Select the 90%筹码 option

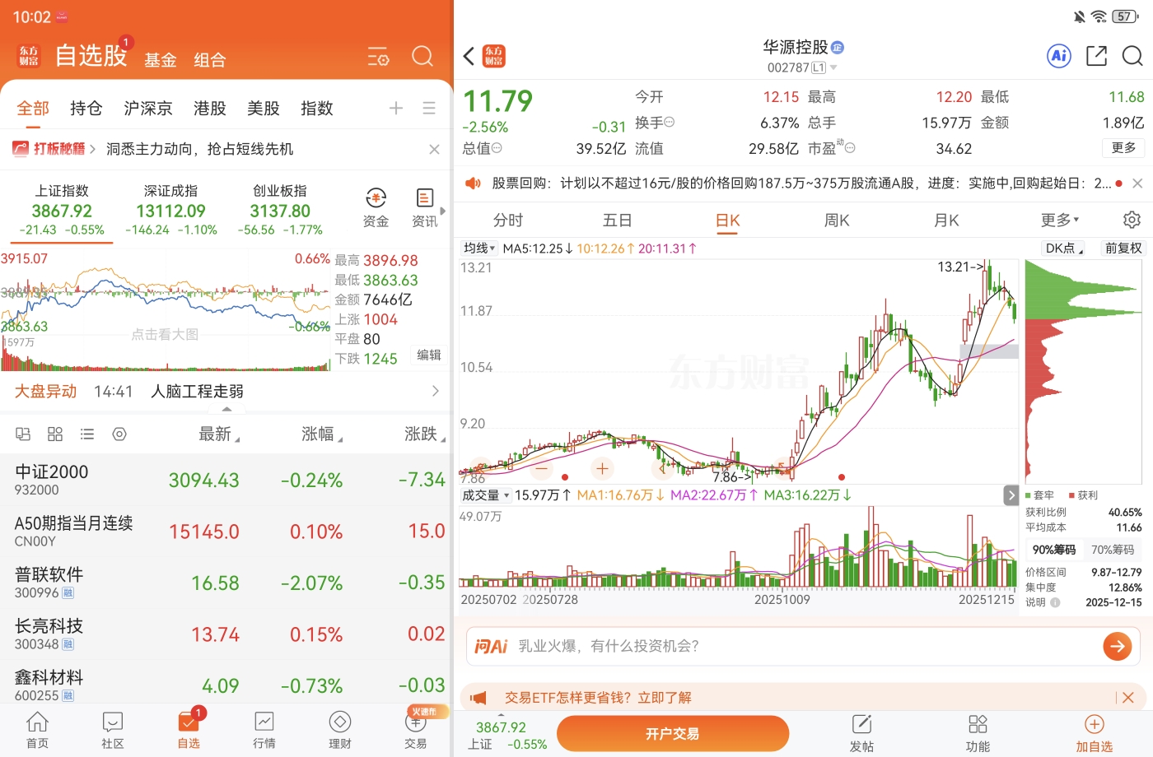click(1054, 550)
